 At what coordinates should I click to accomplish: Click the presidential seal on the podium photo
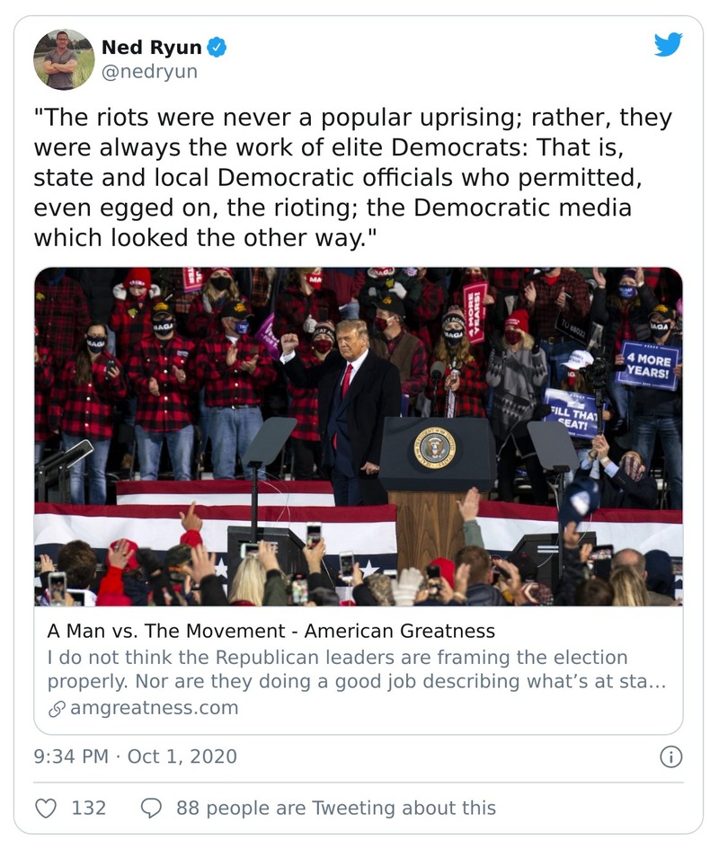pyautogui.click(x=436, y=447)
